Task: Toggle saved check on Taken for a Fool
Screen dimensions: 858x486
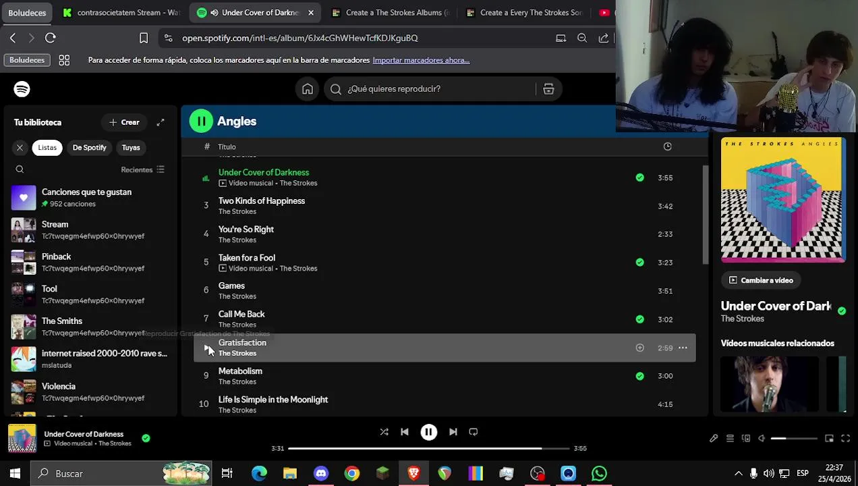Action: tap(639, 263)
